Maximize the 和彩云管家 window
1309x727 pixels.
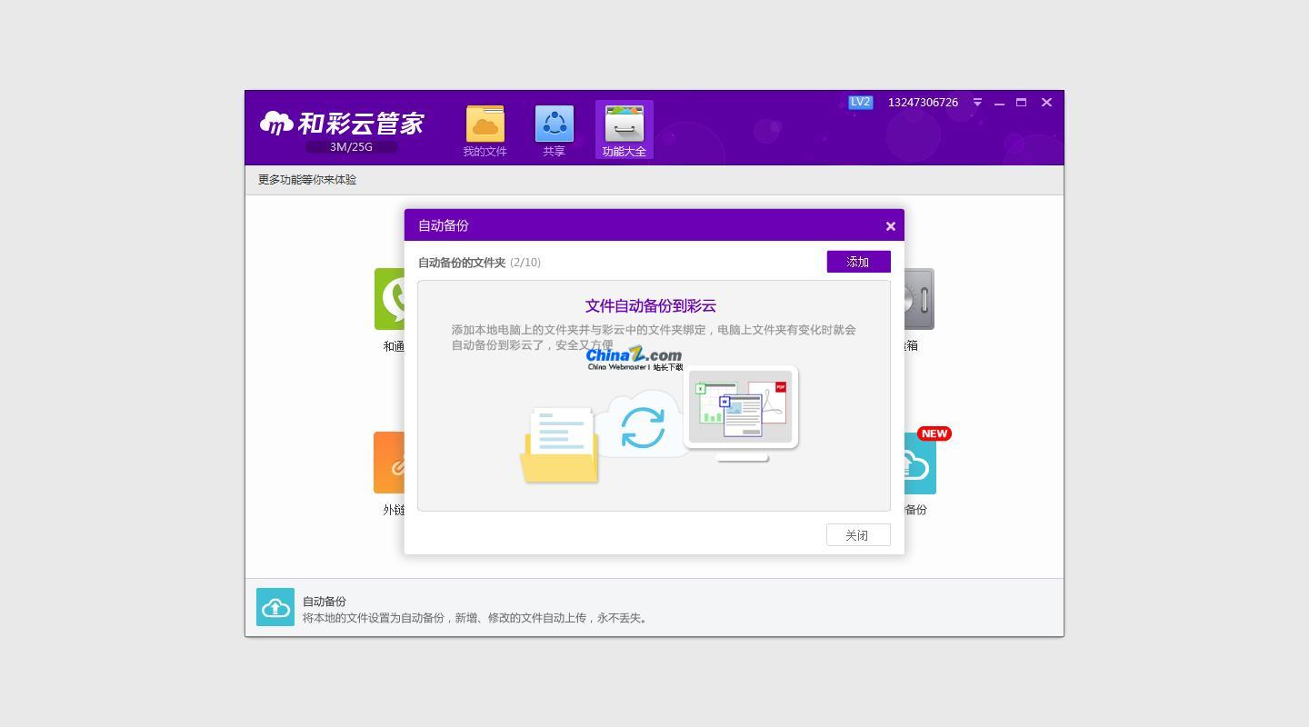pos(1021,103)
